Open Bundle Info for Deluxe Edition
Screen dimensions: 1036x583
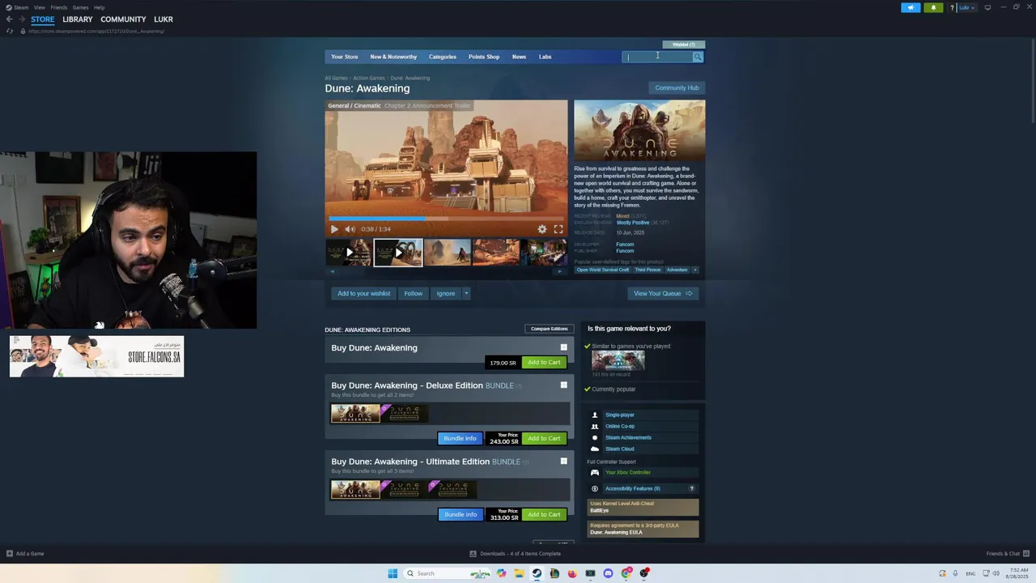point(460,438)
